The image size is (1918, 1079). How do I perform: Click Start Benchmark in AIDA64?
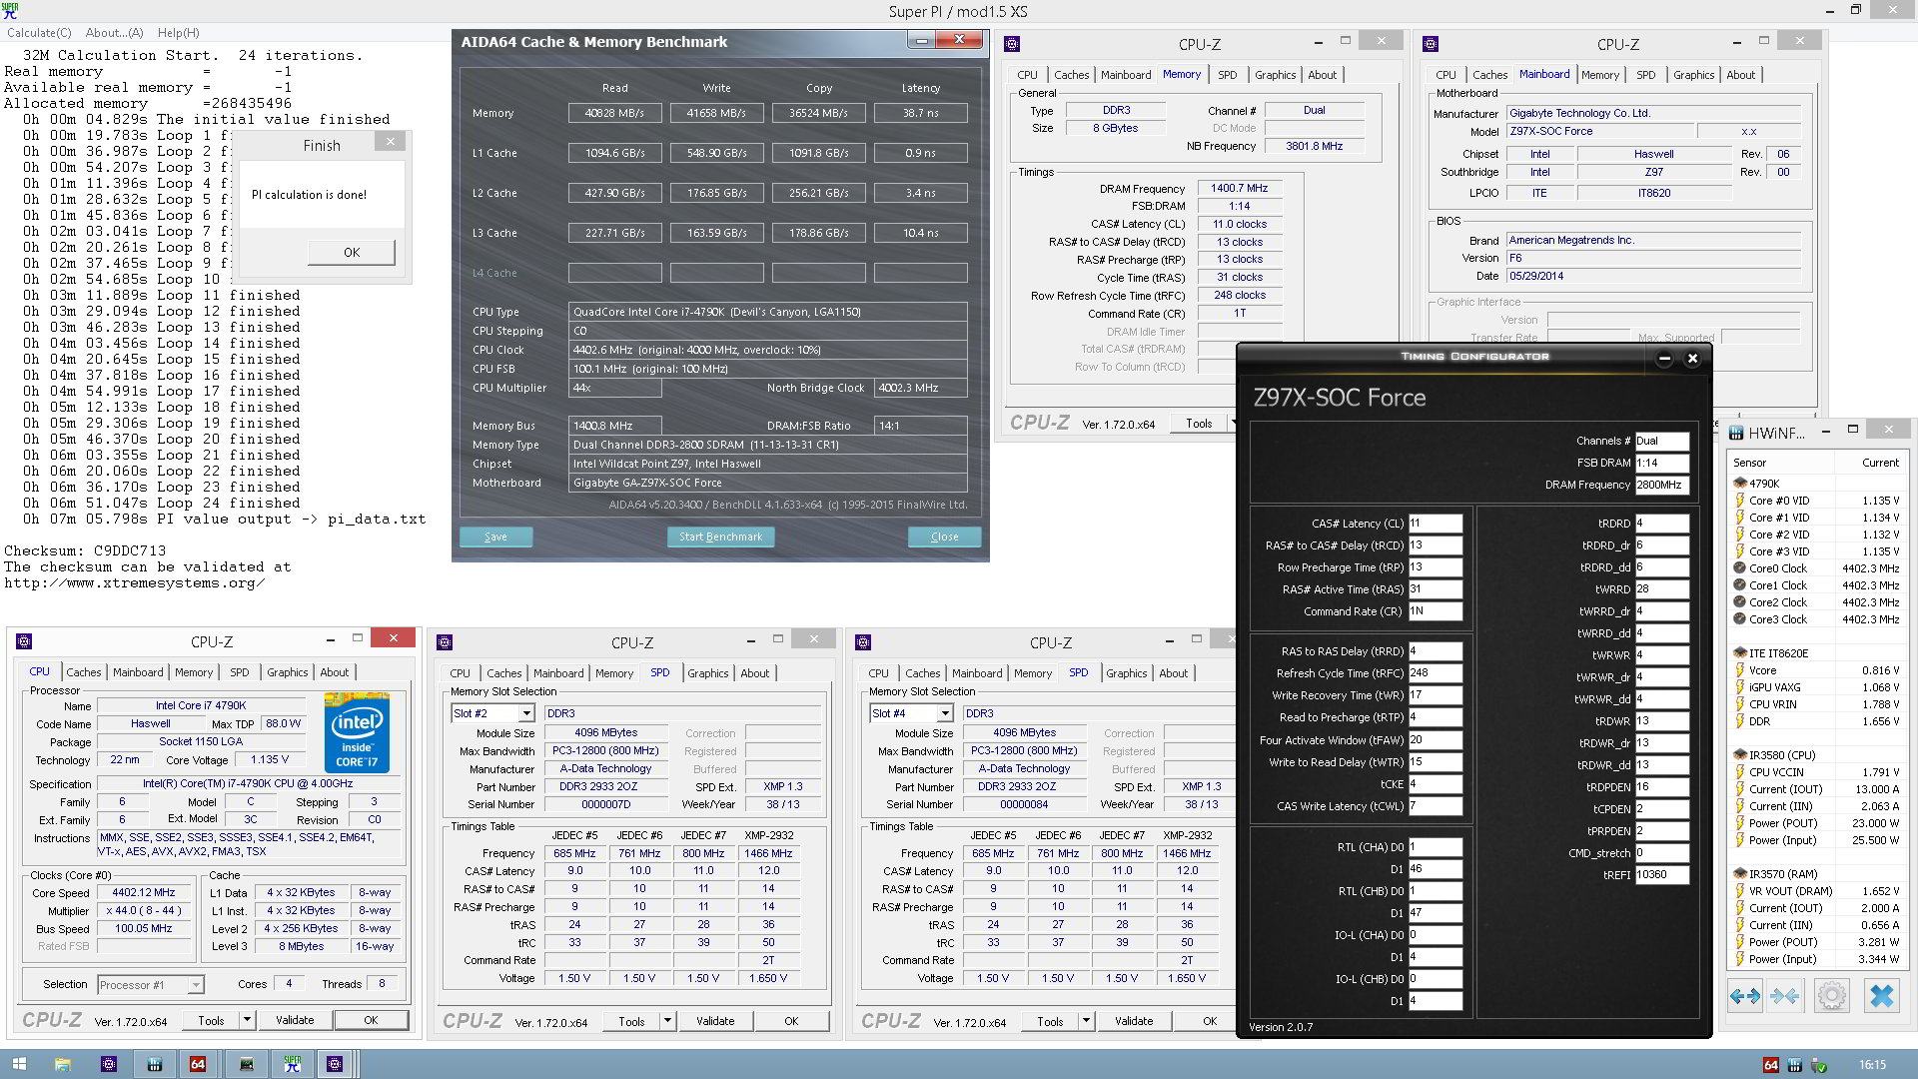tap(720, 537)
